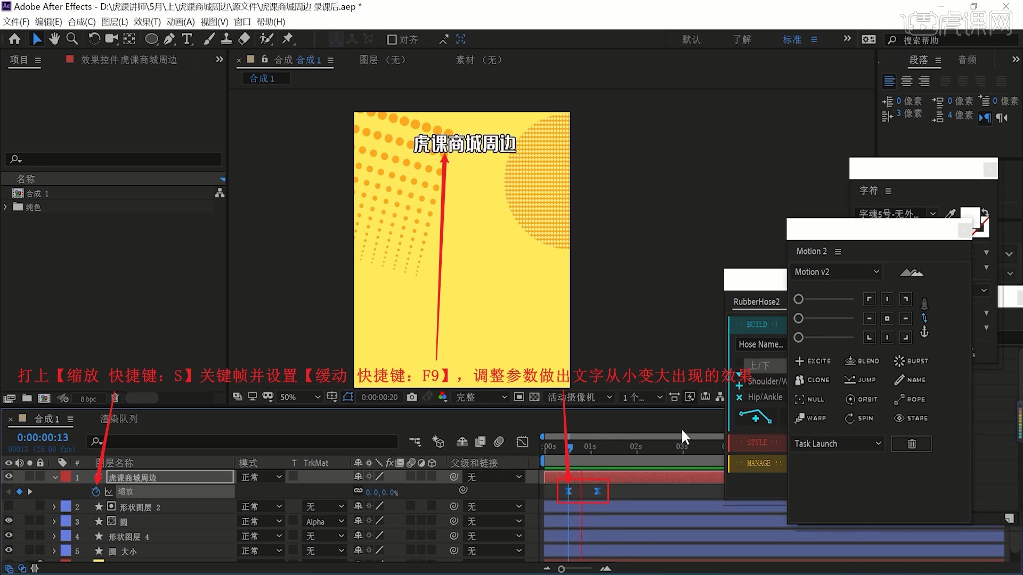The height and width of the screenshot is (575, 1023).
Task: Switch to the 渲染队列 tab
Action: coord(119,419)
